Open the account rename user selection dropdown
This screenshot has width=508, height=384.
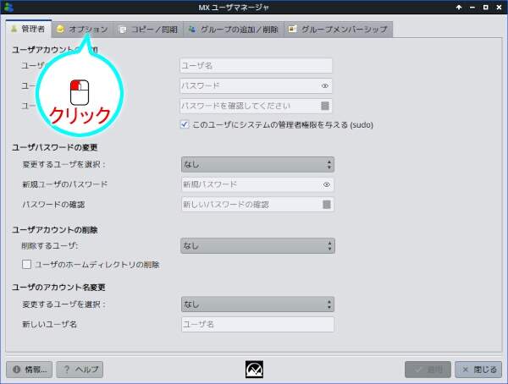click(x=257, y=304)
